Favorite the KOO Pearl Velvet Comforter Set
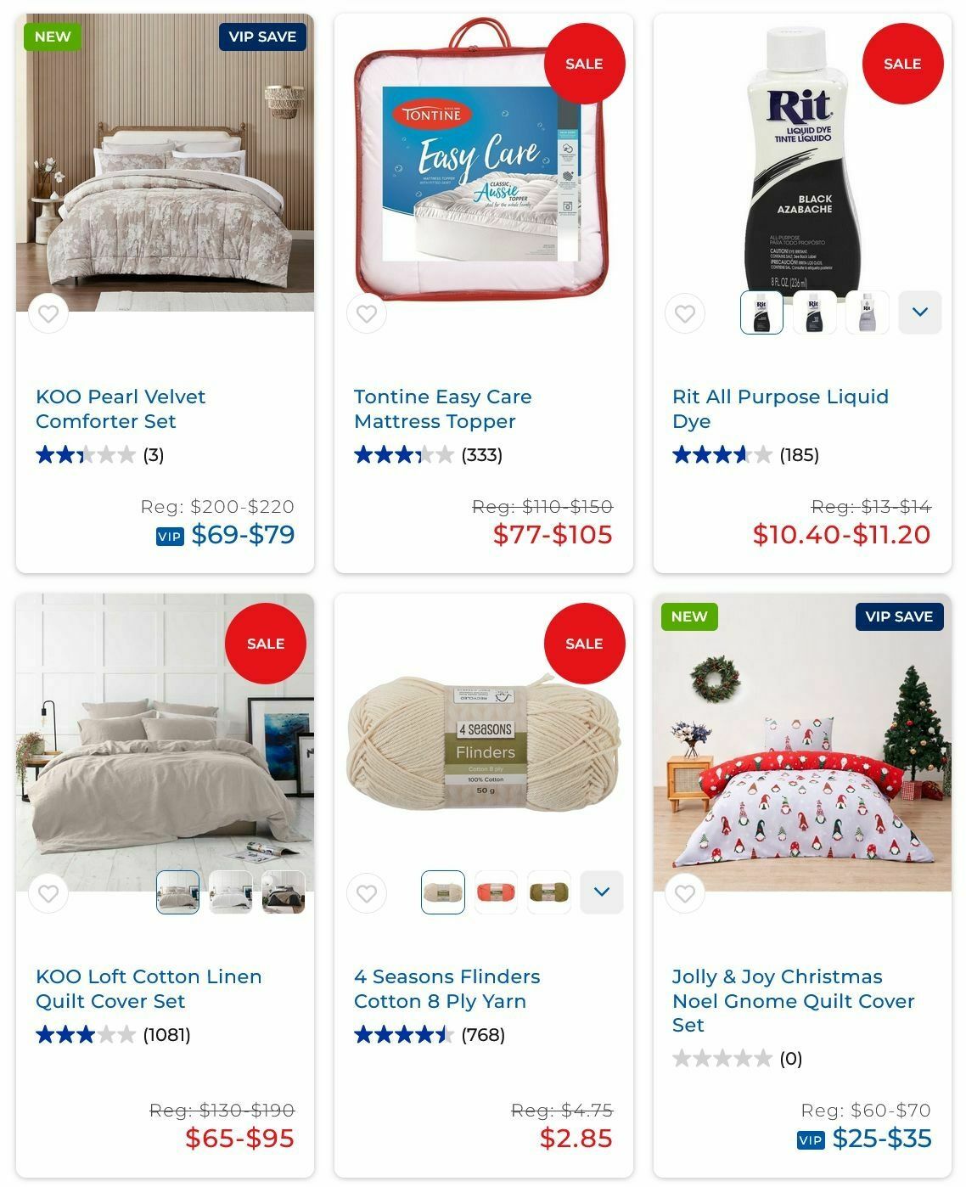Image resolution: width=966 pixels, height=1187 pixels. click(48, 313)
